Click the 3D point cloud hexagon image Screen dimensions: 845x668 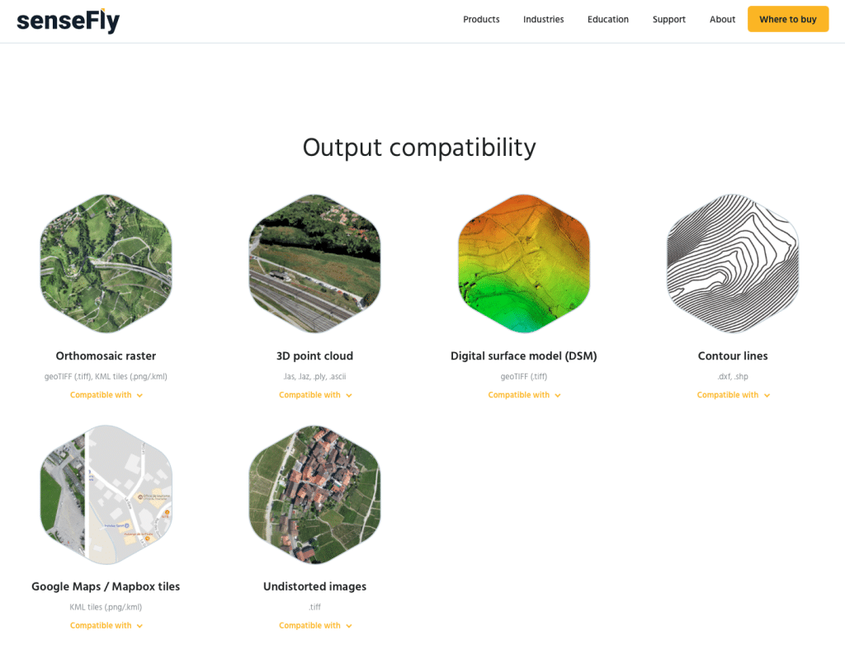tap(314, 264)
